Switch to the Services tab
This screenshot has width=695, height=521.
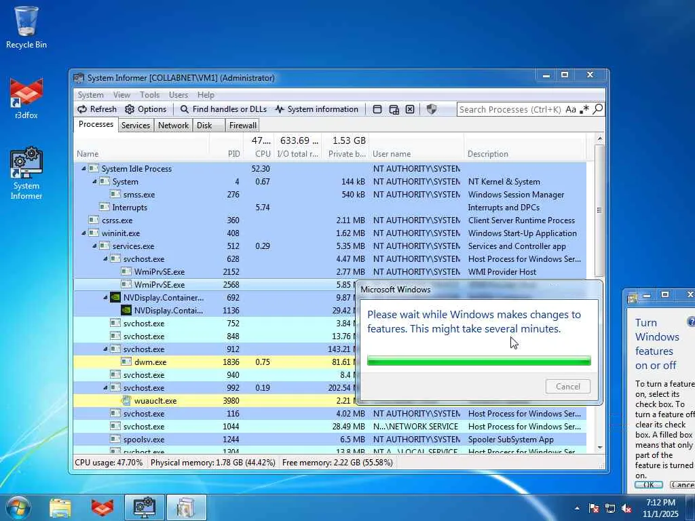(x=136, y=126)
